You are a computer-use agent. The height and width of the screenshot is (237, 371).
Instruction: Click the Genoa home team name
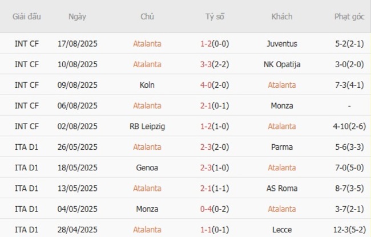[x=147, y=167]
